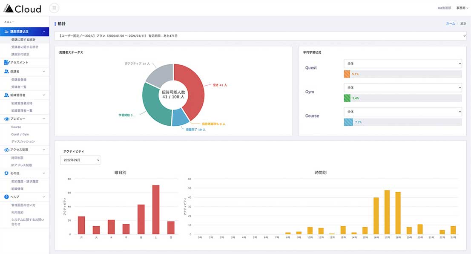
Task: Select 受講者に関する統計 in sidebar
Action: click(x=25, y=47)
